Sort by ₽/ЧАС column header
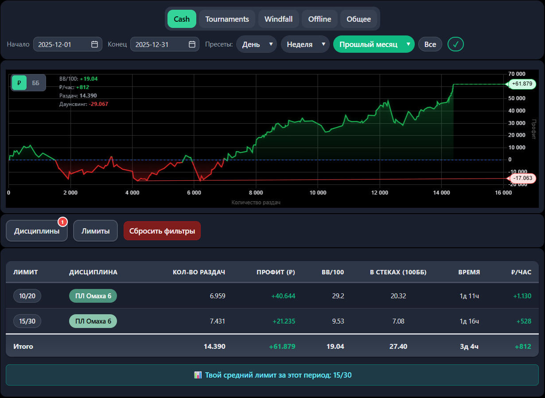The width and height of the screenshot is (545, 398). tap(521, 272)
